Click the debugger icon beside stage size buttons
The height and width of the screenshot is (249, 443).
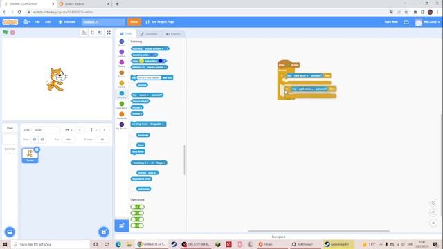(x=84, y=33)
